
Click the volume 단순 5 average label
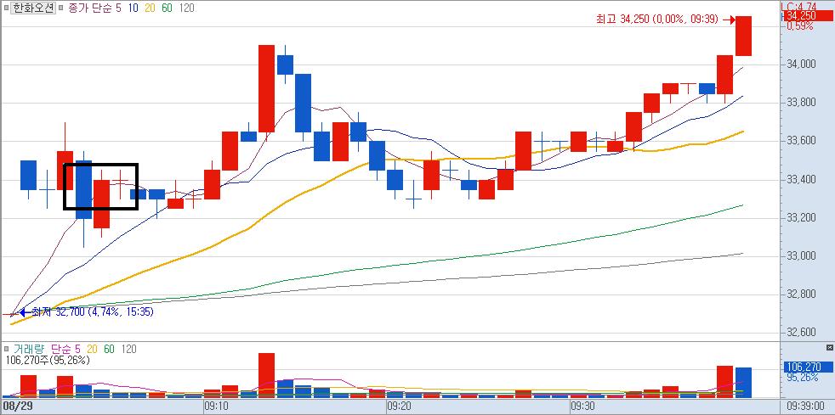point(65,349)
